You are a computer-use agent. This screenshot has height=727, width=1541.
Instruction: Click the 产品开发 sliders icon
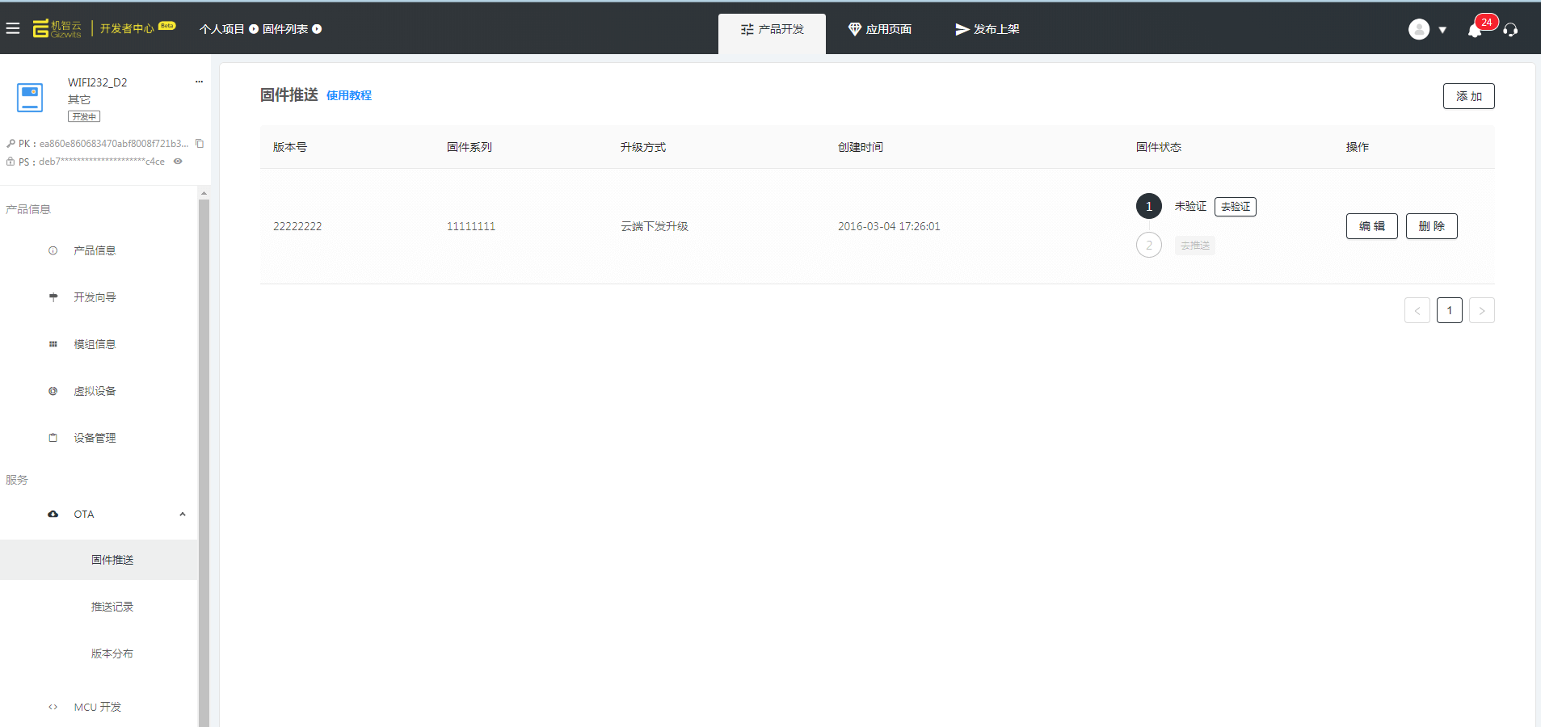(747, 29)
